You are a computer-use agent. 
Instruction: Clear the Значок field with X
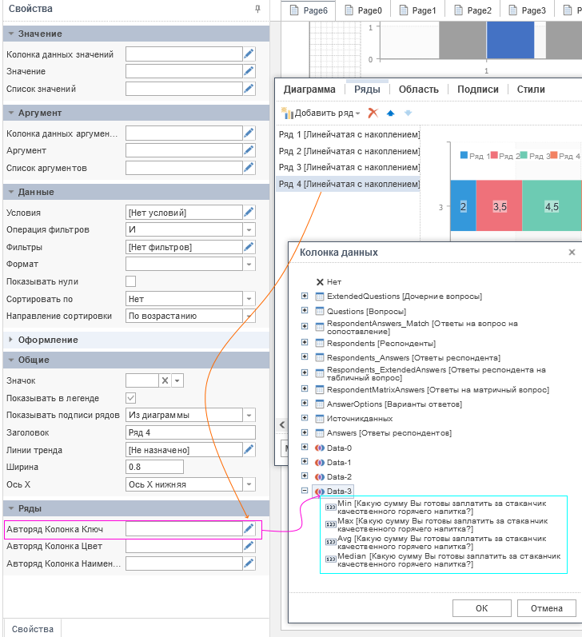coord(165,380)
